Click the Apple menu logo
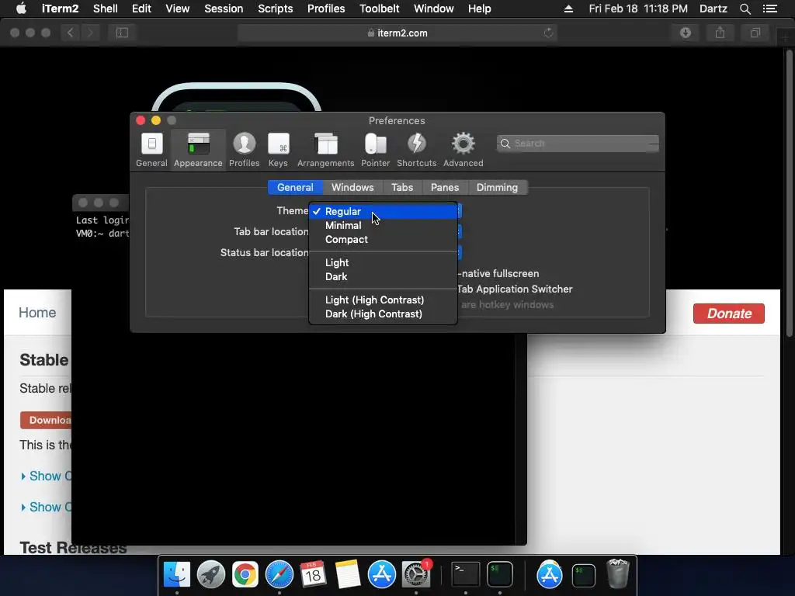The width and height of the screenshot is (795, 596). tap(21, 9)
